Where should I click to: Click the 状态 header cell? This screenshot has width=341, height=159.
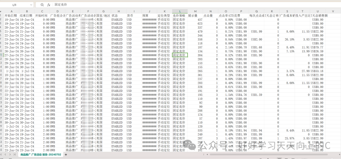[118, 15]
